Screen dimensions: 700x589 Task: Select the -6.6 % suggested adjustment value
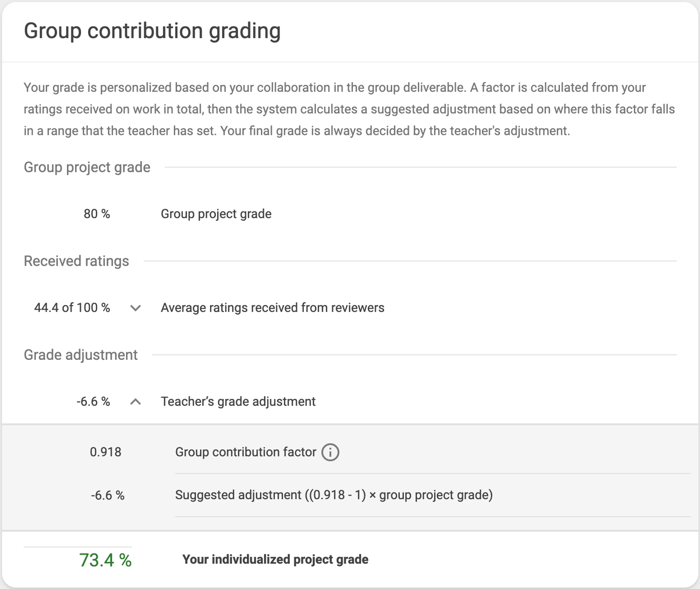108,495
